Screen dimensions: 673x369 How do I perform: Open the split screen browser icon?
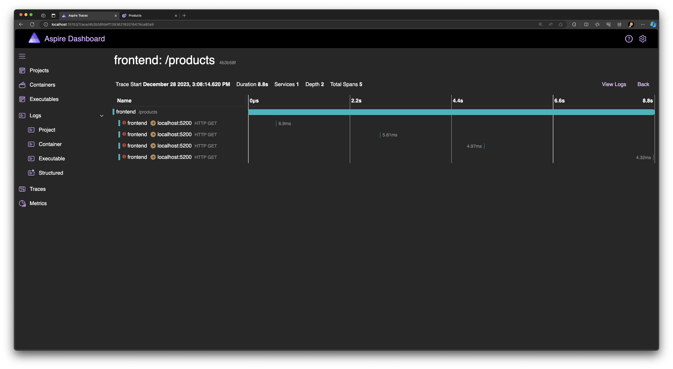tap(586, 24)
